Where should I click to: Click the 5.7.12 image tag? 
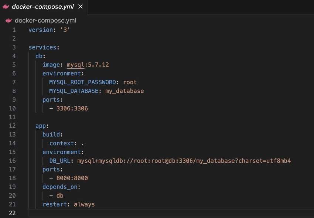[x=98, y=65]
